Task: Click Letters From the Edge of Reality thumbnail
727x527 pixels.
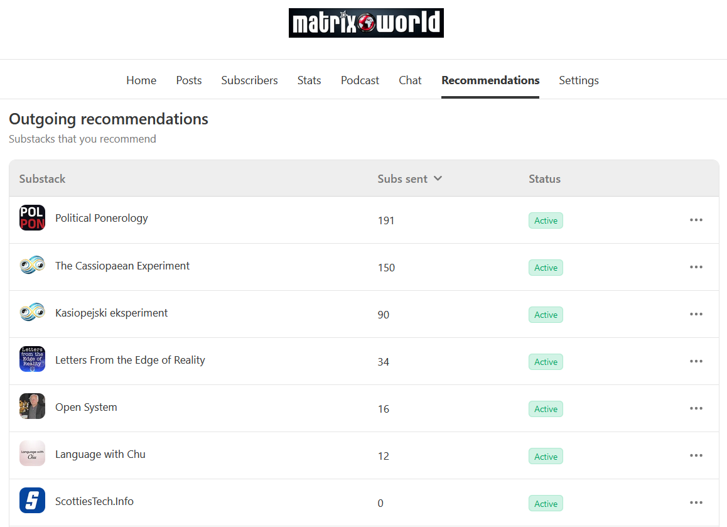Action: click(32, 359)
